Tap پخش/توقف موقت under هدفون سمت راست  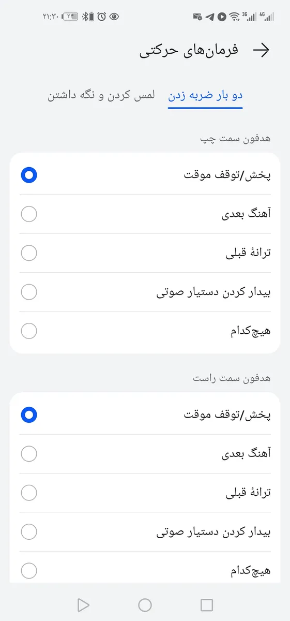(x=145, y=415)
